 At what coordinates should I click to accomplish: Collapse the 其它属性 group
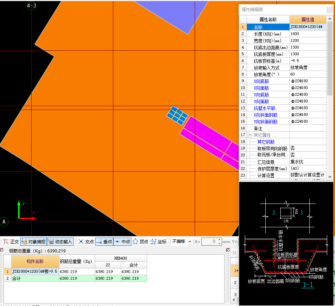250,135
